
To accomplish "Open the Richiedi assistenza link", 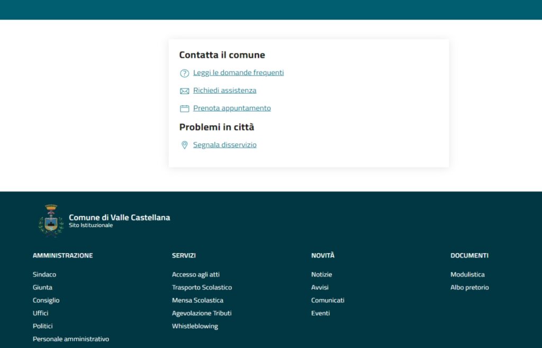I will point(224,90).
